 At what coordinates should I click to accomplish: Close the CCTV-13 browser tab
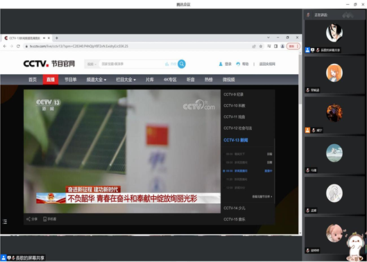point(49,38)
